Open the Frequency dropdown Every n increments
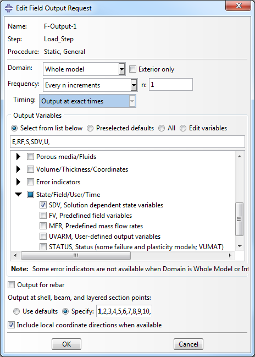 pos(90,85)
